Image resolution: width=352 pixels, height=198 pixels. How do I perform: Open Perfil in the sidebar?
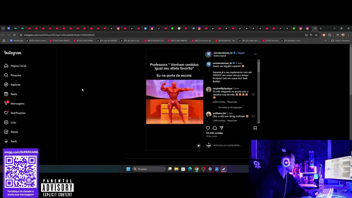(x=10, y=141)
